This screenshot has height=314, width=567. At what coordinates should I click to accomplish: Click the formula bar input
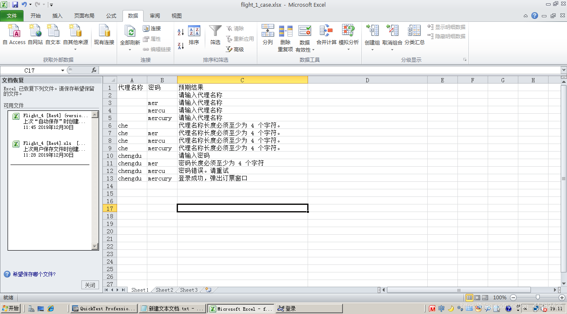pyautogui.click(x=329, y=71)
